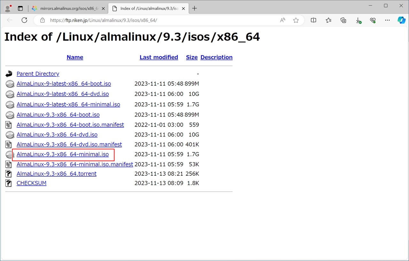Click the browser Refresh button
409x261 pixels.
click(24, 20)
